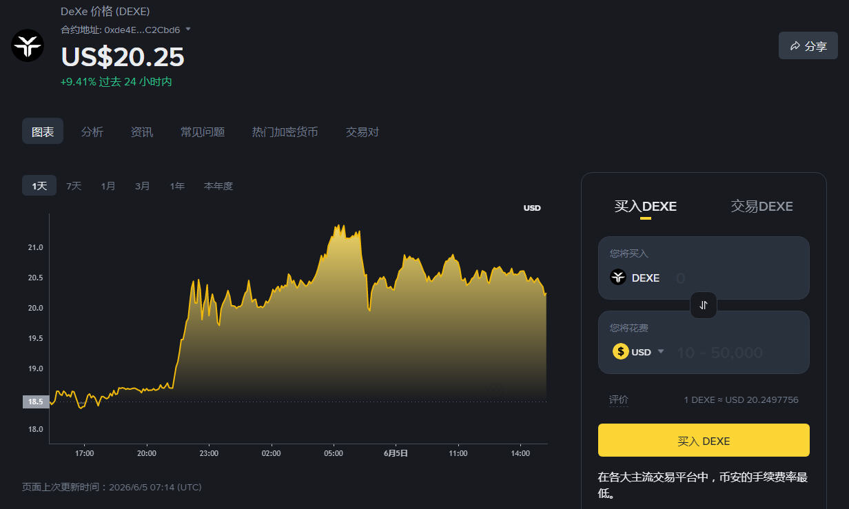Image resolution: width=849 pixels, height=509 pixels.
Task: Click the DeXe 价格 (DEXE) heading
Action: click(x=105, y=11)
